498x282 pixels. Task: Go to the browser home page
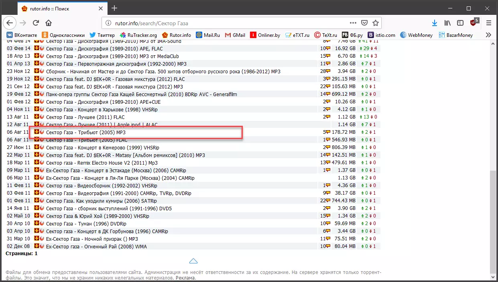[x=49, y=23]
